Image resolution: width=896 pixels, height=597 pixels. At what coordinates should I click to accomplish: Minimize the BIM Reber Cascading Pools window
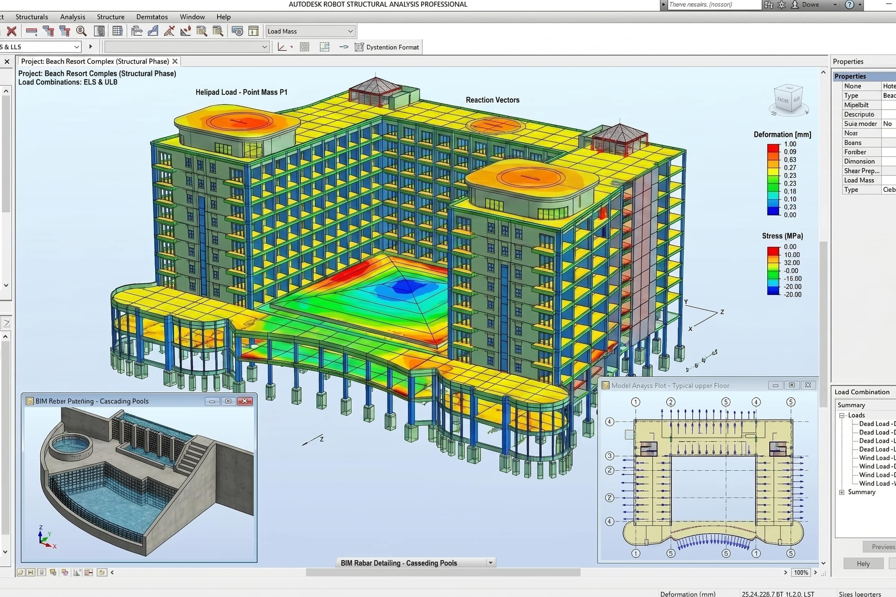(x=212, y=401)
